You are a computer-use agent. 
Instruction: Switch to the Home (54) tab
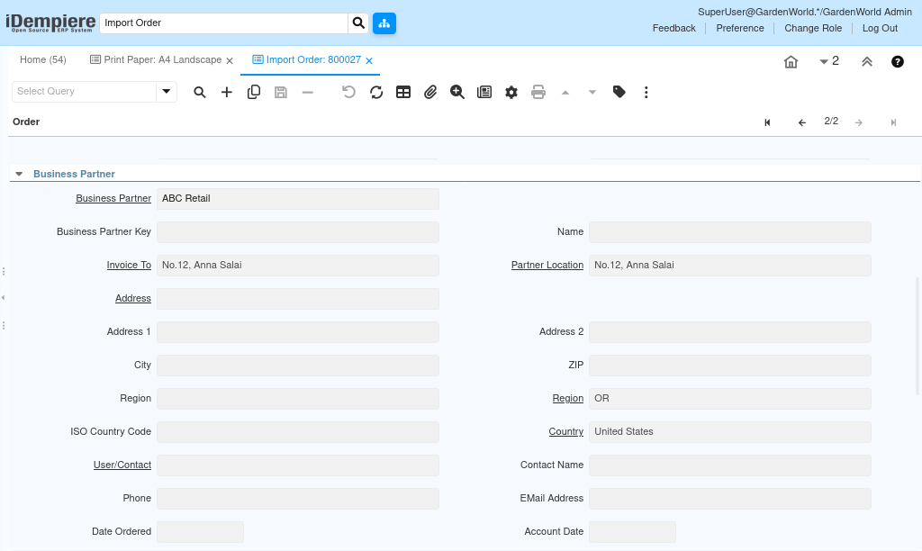click(43, 60)
